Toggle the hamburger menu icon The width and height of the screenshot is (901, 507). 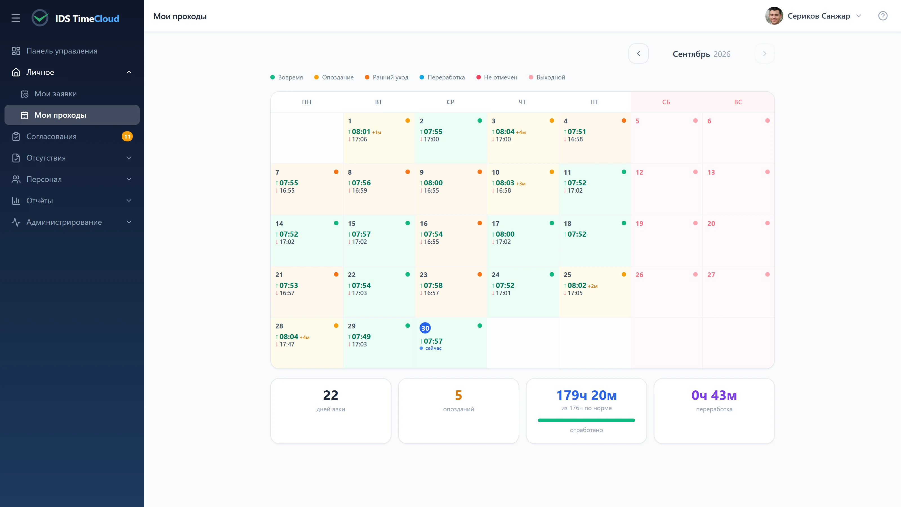click(x=16, y=18)
